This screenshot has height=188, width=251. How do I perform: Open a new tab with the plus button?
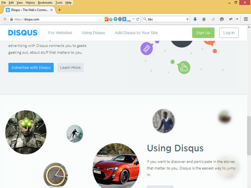tap(60, 10)
